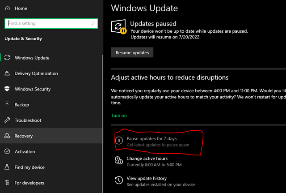The width and height of the screenshot is (286, 193).
Task: Click the Windows Security shield icon
Action: coord(7,89)
